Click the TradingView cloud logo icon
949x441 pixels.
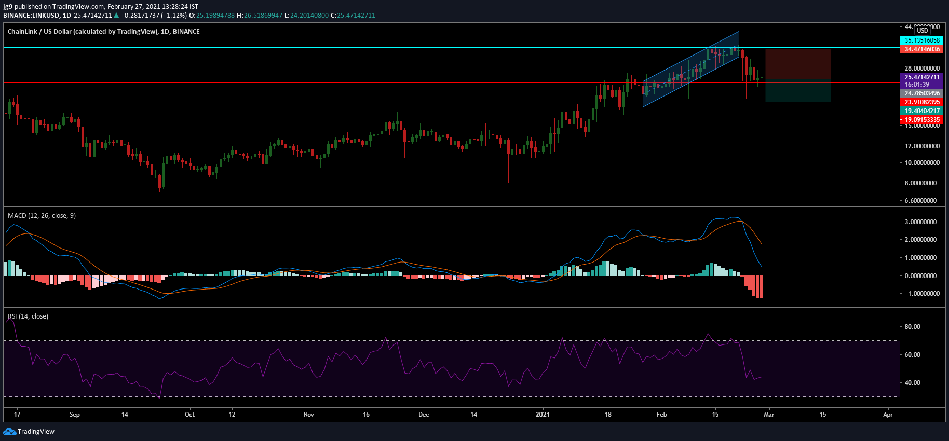pyautogui.click(x=9, y=432)
